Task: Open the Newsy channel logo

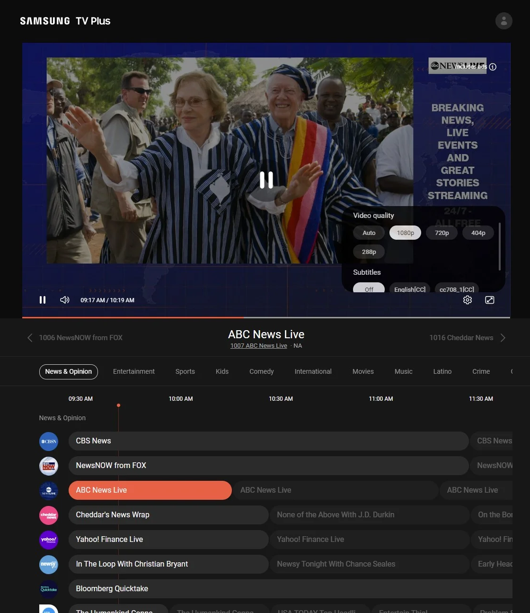Action: pyautogui.click(x=49, y=565)
